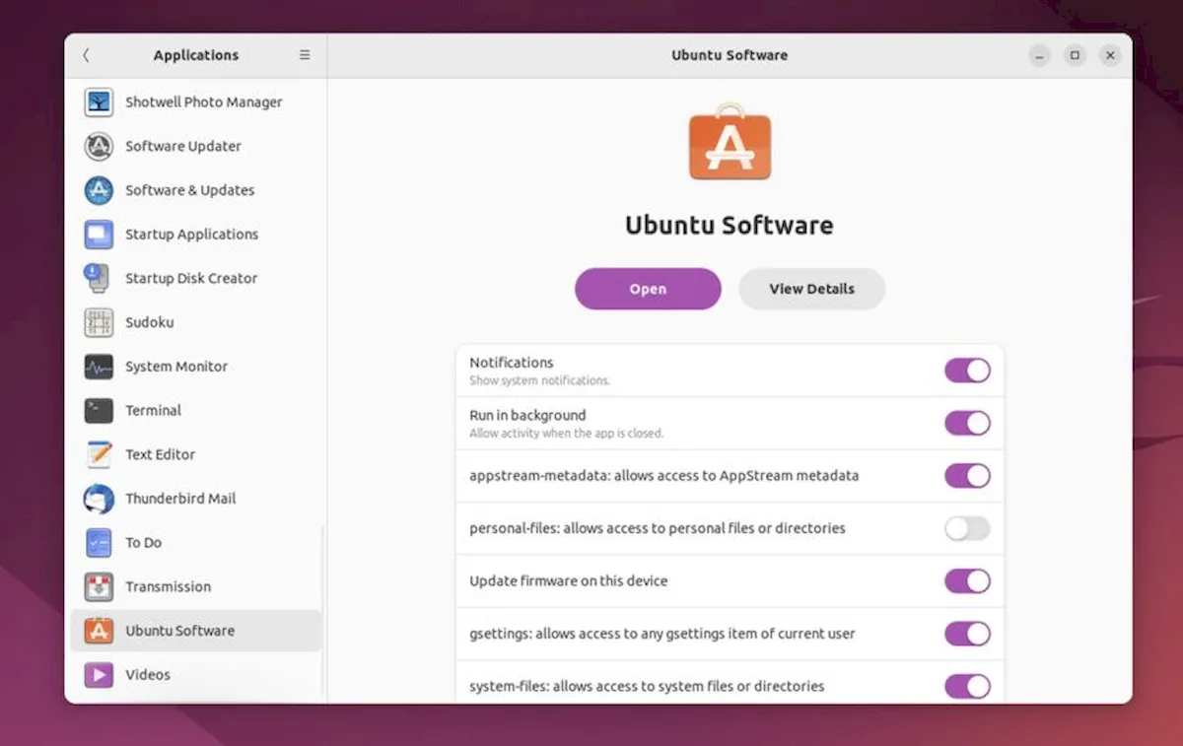
Task: Disable the Notifications switch
Action: tap(967, 371)
